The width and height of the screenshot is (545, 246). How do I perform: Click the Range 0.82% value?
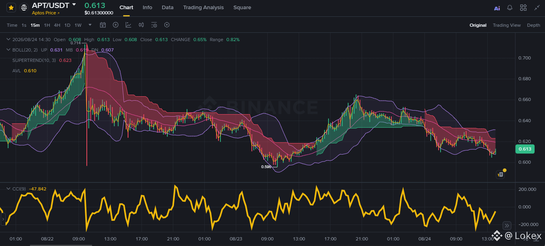[x=233, y=40]
